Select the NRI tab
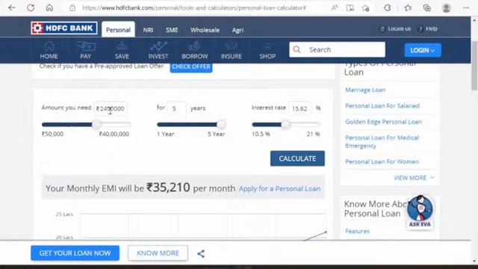478x269 pixels. (x=148, y=30)
